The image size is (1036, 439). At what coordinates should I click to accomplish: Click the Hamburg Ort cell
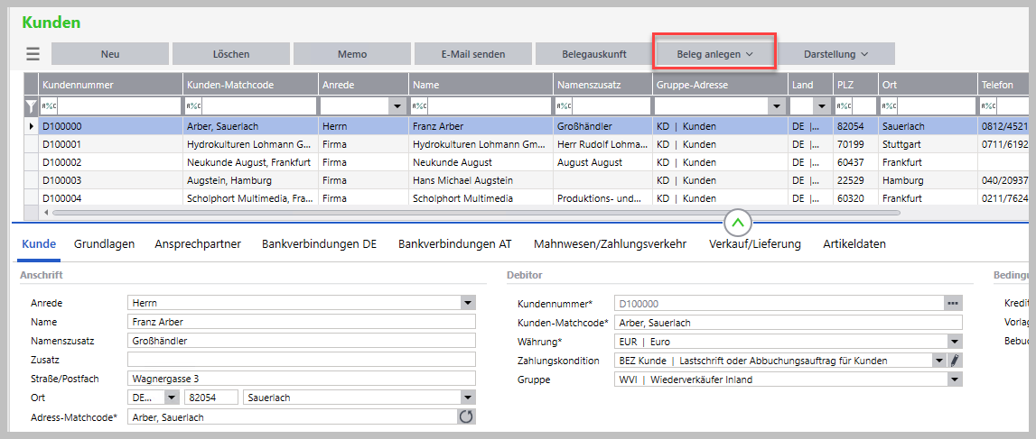927,180
